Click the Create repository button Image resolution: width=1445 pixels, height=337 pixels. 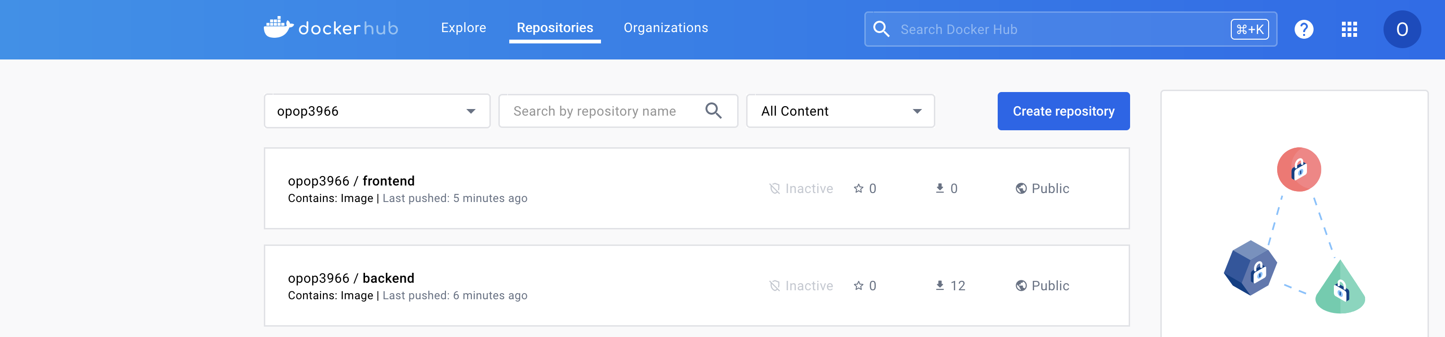coord(1063,111)
